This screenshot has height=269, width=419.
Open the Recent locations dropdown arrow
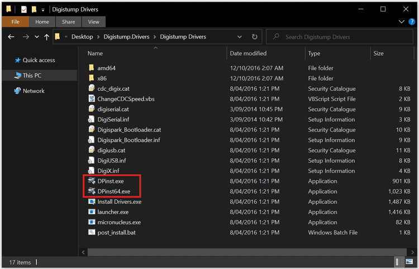click(37, 37)
